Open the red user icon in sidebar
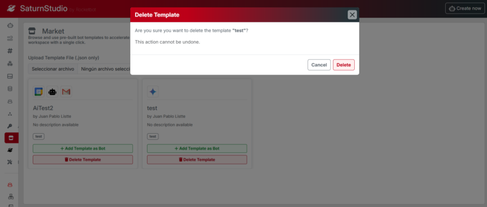Viewport: 487px width, 207px height. tap(10, 185)
